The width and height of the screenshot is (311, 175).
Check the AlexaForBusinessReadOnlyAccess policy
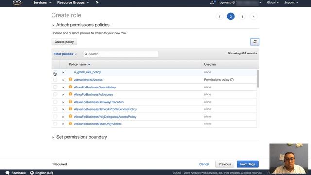[x=55, y=124]
